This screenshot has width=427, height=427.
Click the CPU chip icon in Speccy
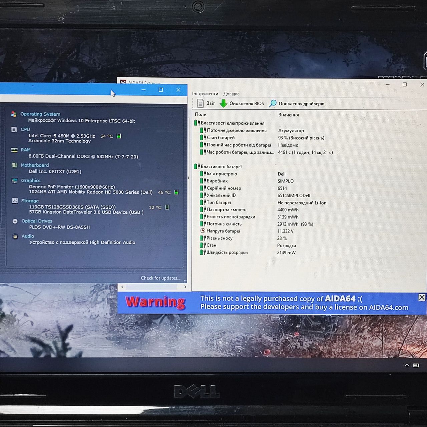click(x=14, y=129)
